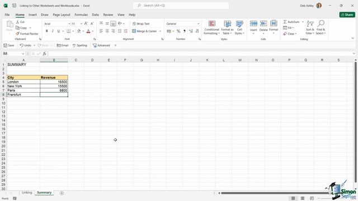Open the Linking sheet tab
Image resolution: width=358 pixels, height=201 pixels.
click(x=27, y=193)
